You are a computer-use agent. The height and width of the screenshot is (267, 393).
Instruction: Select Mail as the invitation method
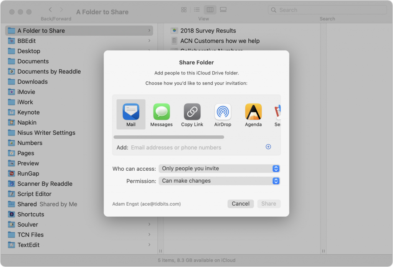point(131,114)
